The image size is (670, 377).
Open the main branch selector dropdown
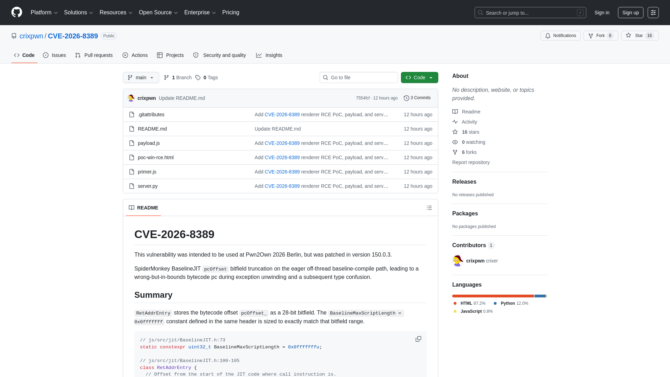[141, 77]
